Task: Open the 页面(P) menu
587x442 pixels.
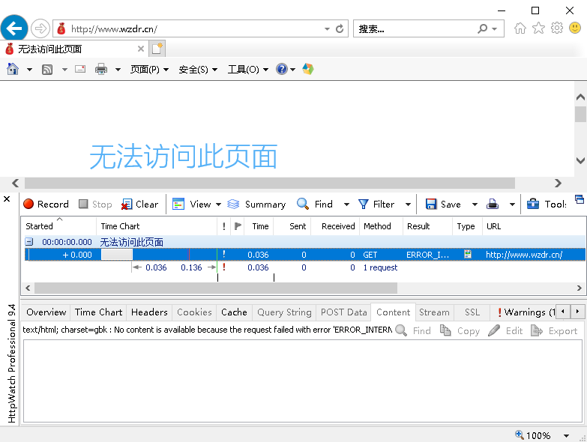Action: tap(148, 70)
